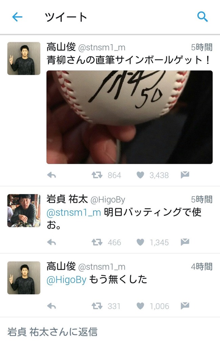The width and height of the screenshot is (220, 342).
Task: Like 岩貞 祐太's tweet with 1,345 likes
Action: [140, 242]
